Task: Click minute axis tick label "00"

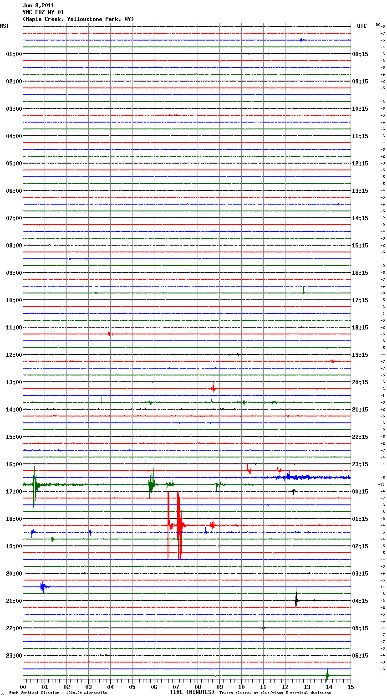Action: click(x=23, y=687)
